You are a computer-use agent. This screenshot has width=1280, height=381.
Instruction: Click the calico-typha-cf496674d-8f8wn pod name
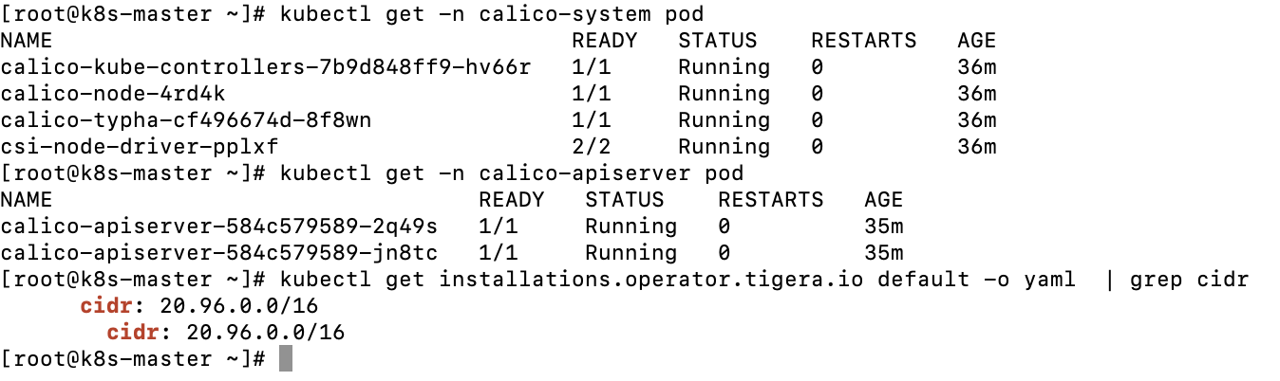coord(186,120)
